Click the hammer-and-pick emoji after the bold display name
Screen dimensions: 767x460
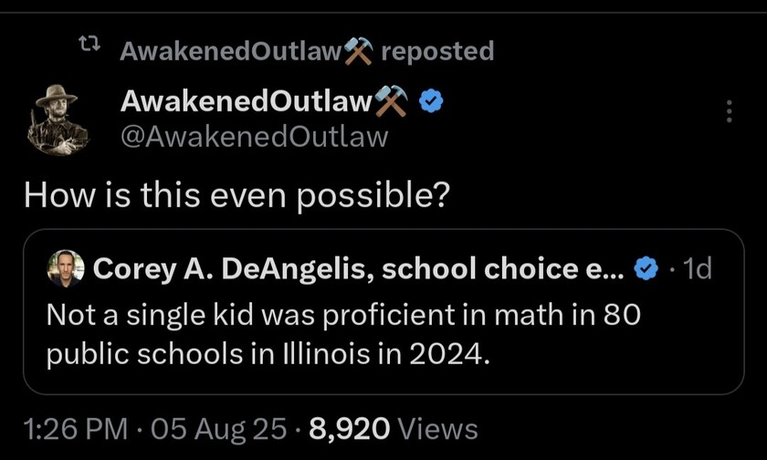pyautogui.click(x=392, y=102)
